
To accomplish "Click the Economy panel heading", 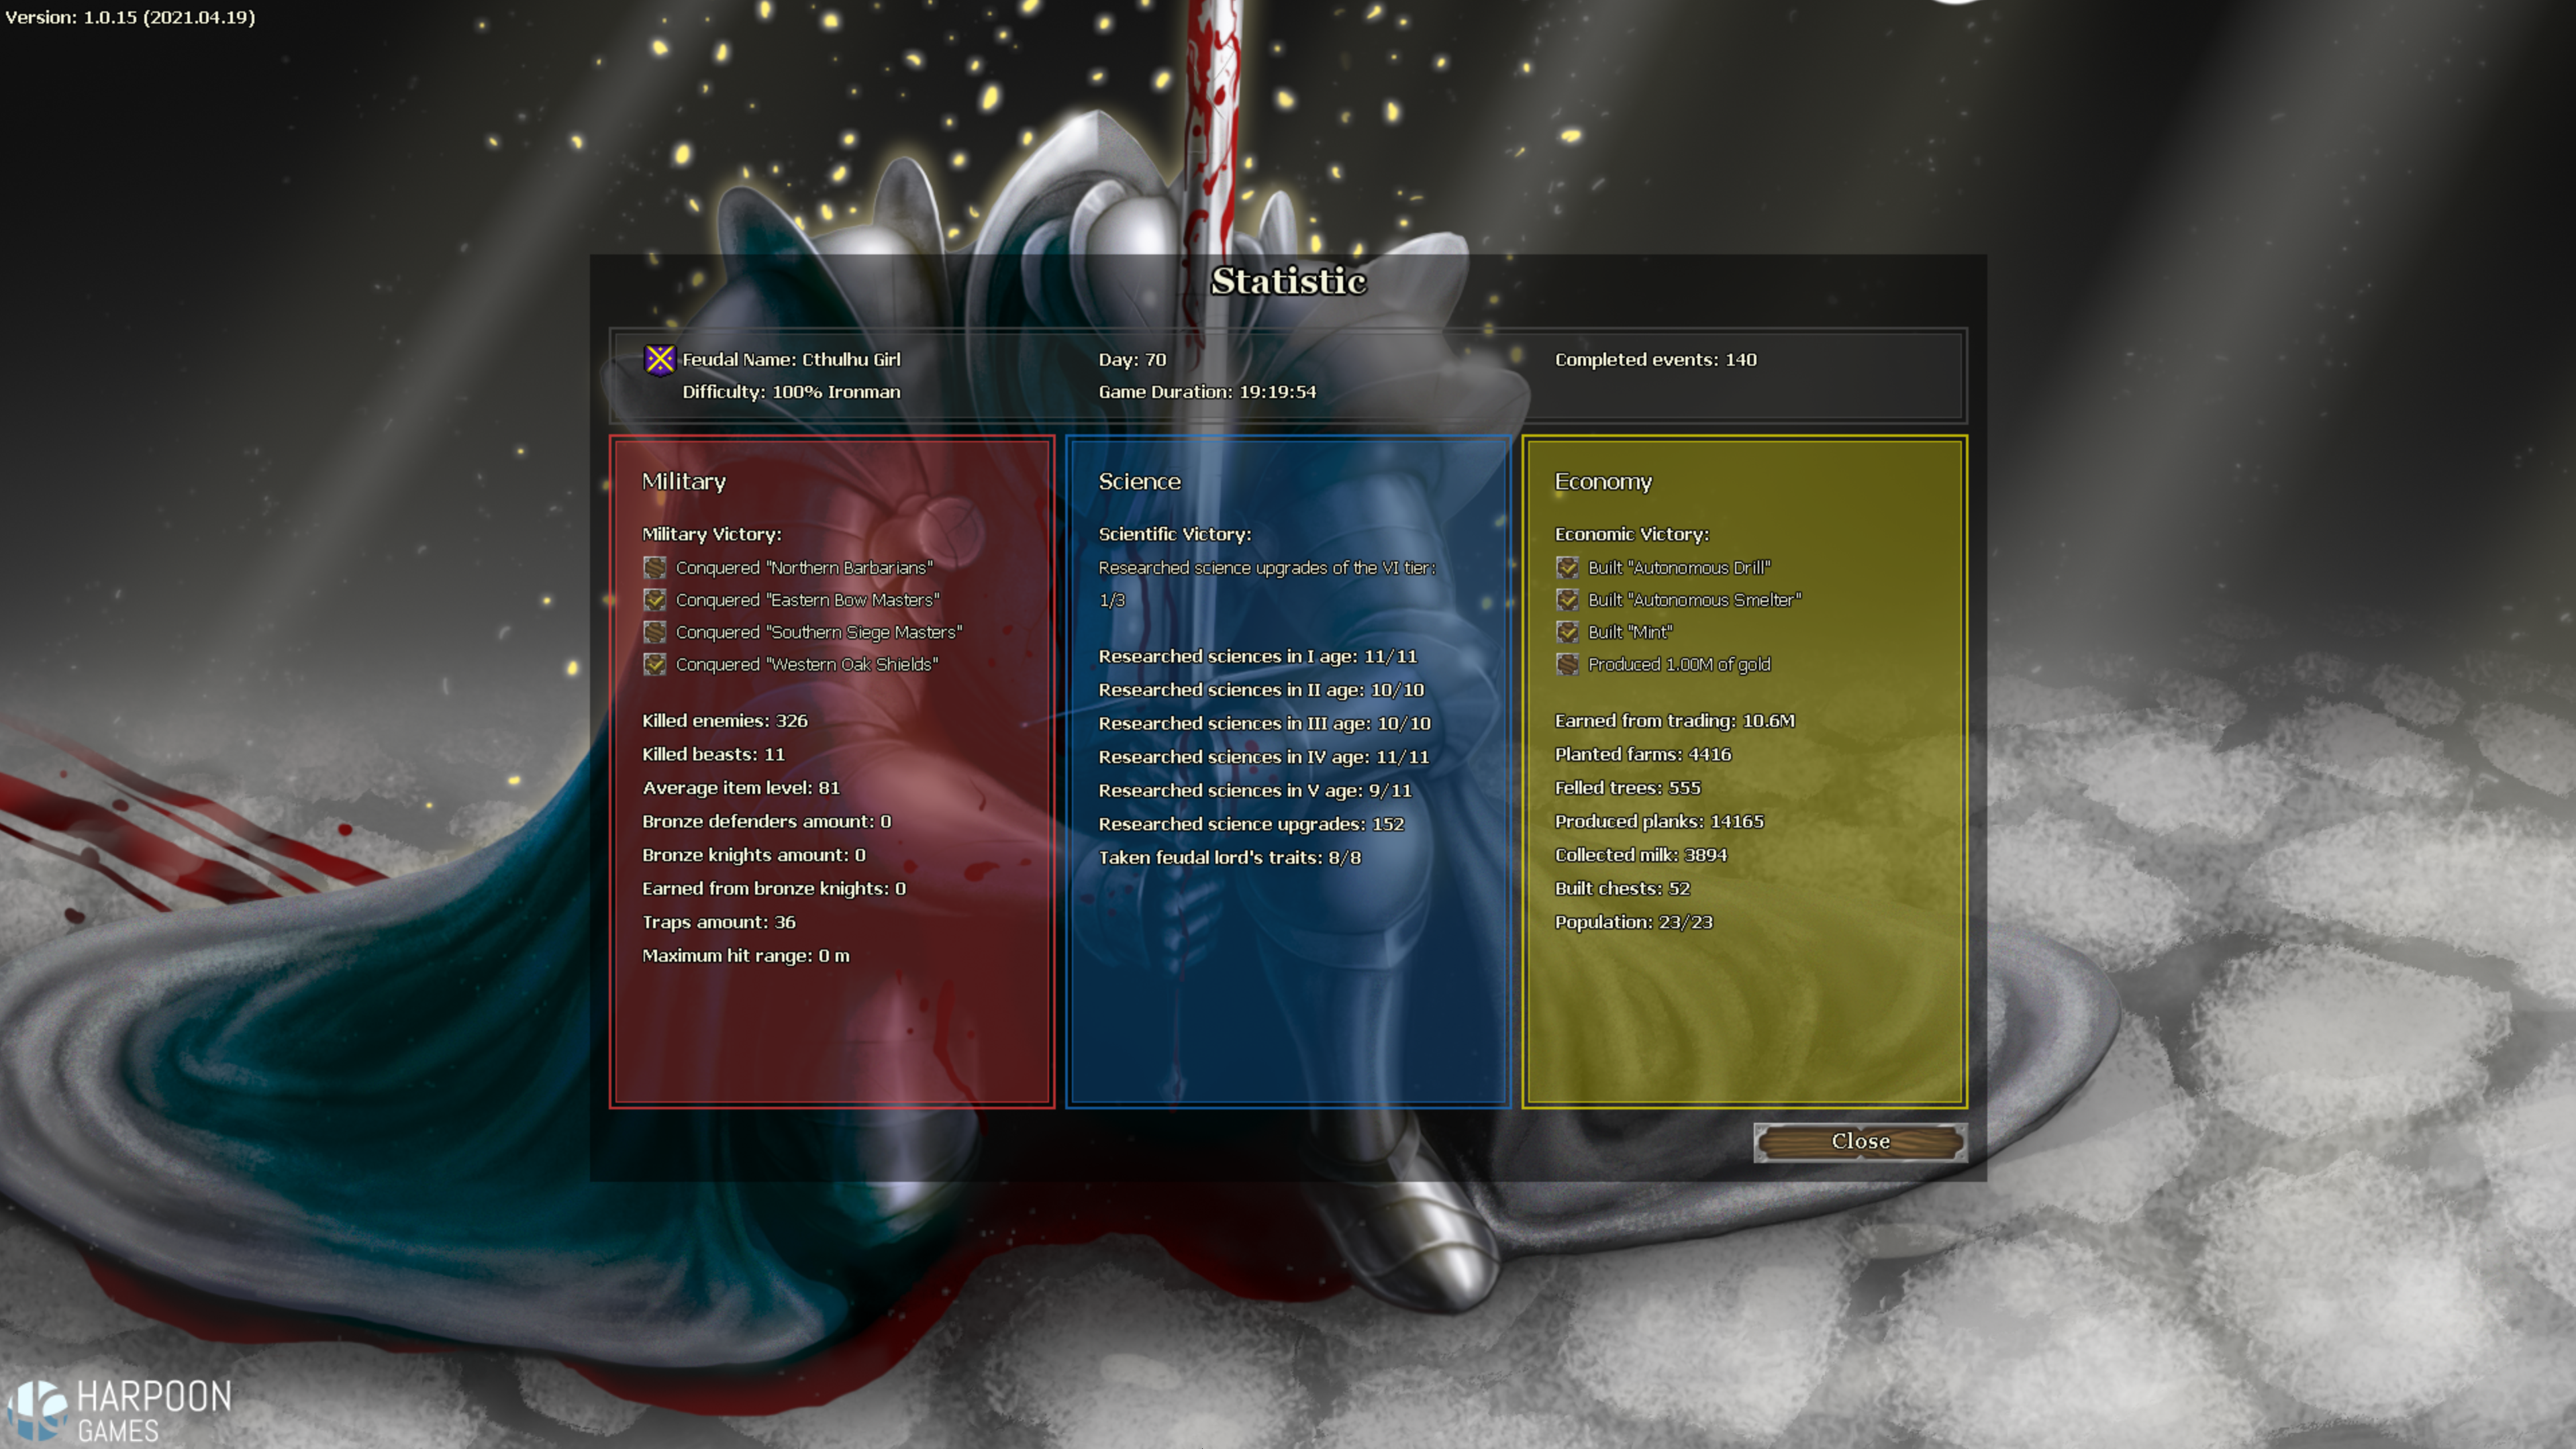I will pyautogui.click(x=1603, y=481).
